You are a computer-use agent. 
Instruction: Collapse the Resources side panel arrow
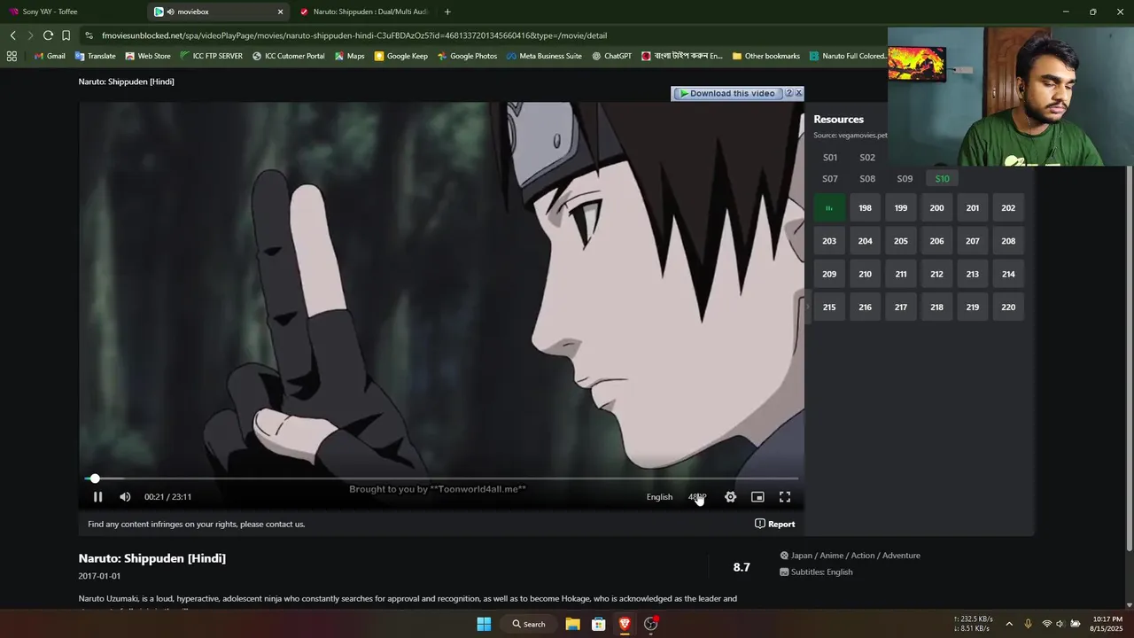[x=807, y=307]
